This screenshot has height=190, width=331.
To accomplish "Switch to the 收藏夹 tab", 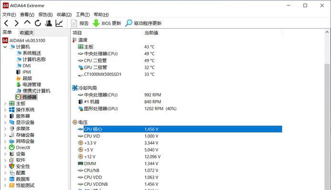I will click(27, 33).
